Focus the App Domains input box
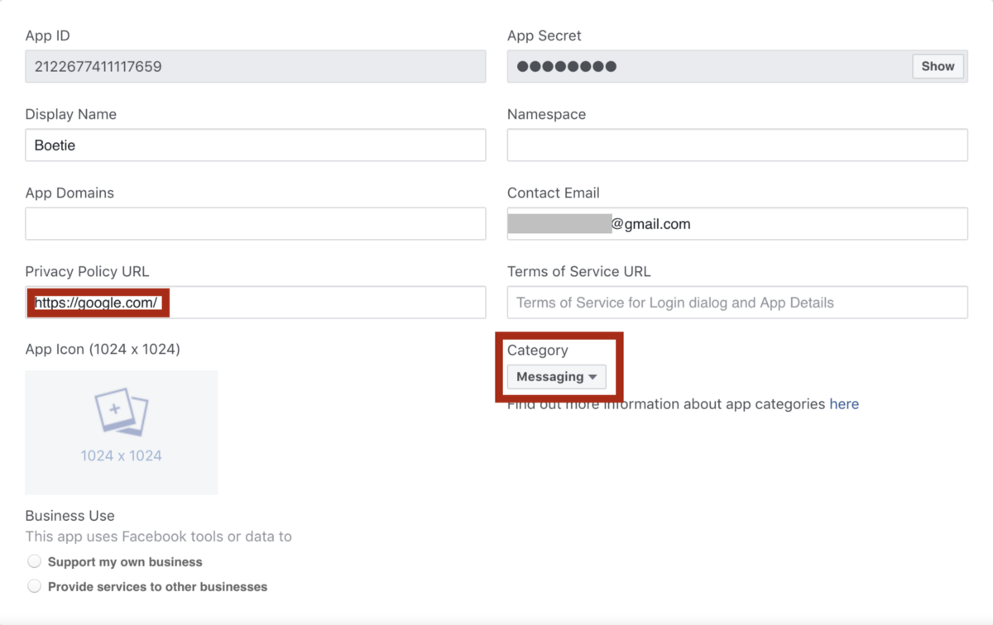993x625 pixels. [x=255, y=224]
